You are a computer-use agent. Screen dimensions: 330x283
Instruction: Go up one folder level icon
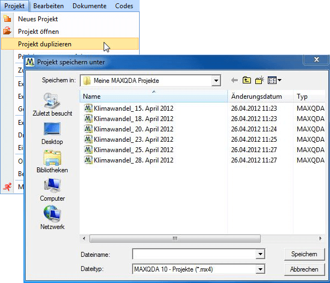click(x=247, y=80)
